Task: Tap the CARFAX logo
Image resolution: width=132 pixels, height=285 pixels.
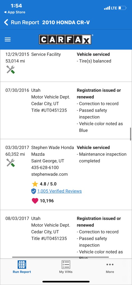Action: click(65, 40)
